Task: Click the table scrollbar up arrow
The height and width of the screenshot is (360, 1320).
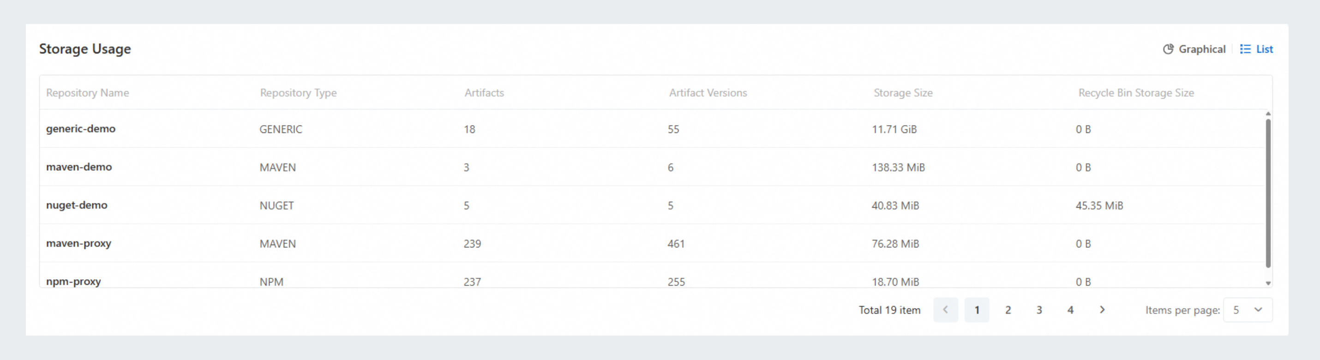Action: click(1268, 114)
